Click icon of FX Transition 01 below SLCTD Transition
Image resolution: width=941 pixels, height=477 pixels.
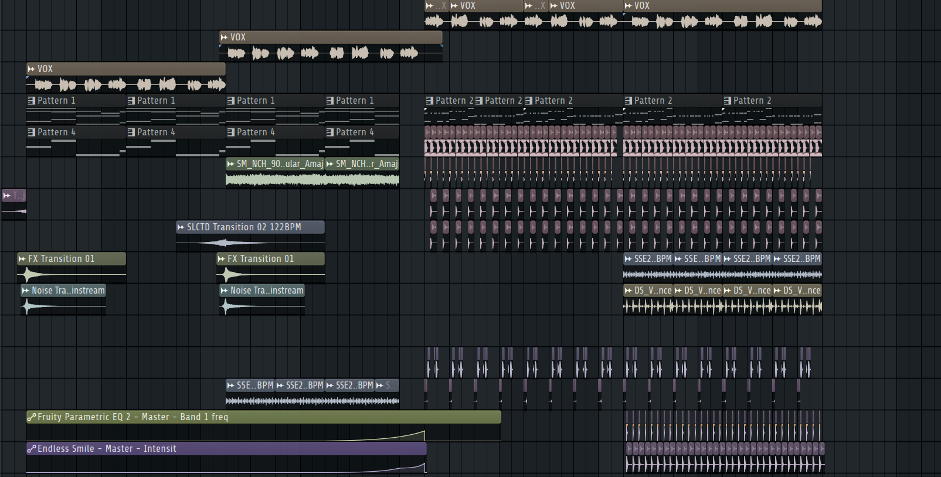[x=222, y=259]
